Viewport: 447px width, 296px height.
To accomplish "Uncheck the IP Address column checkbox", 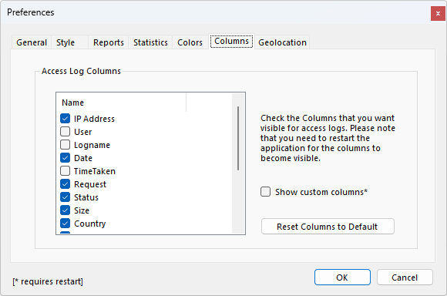I will click(65, 119).
